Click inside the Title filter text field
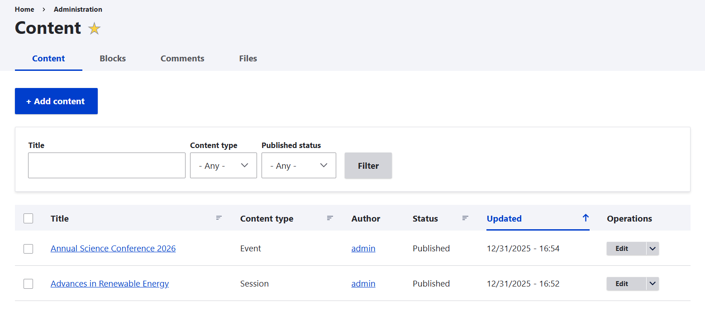Screen dimensions: 705x310 click(x=107, y=166)
